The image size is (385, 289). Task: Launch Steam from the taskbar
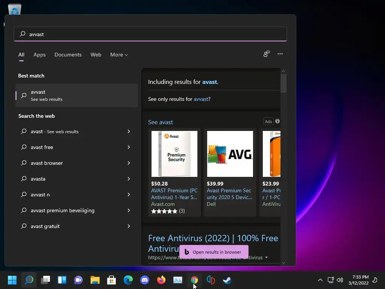[227, 280]
